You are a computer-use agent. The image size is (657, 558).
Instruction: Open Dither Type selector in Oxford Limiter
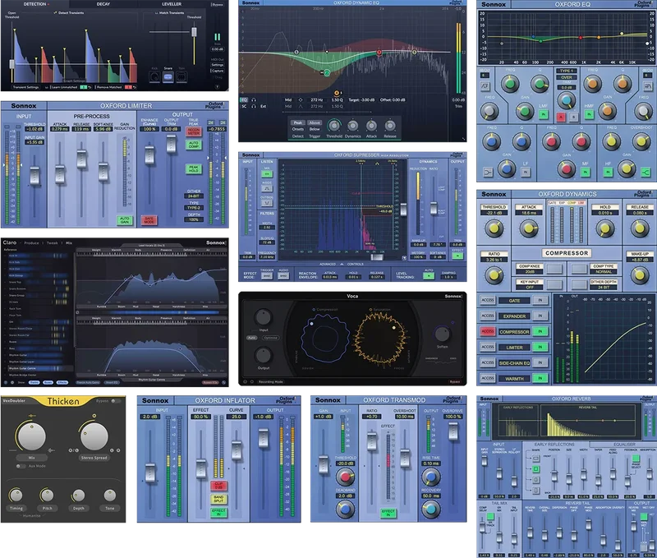194,208
